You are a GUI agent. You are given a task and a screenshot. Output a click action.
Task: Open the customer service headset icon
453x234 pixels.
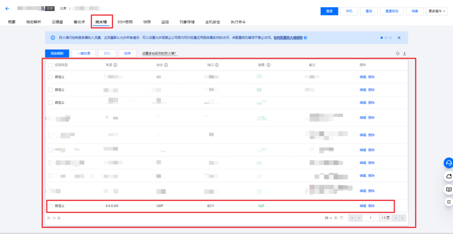[448, 163]
